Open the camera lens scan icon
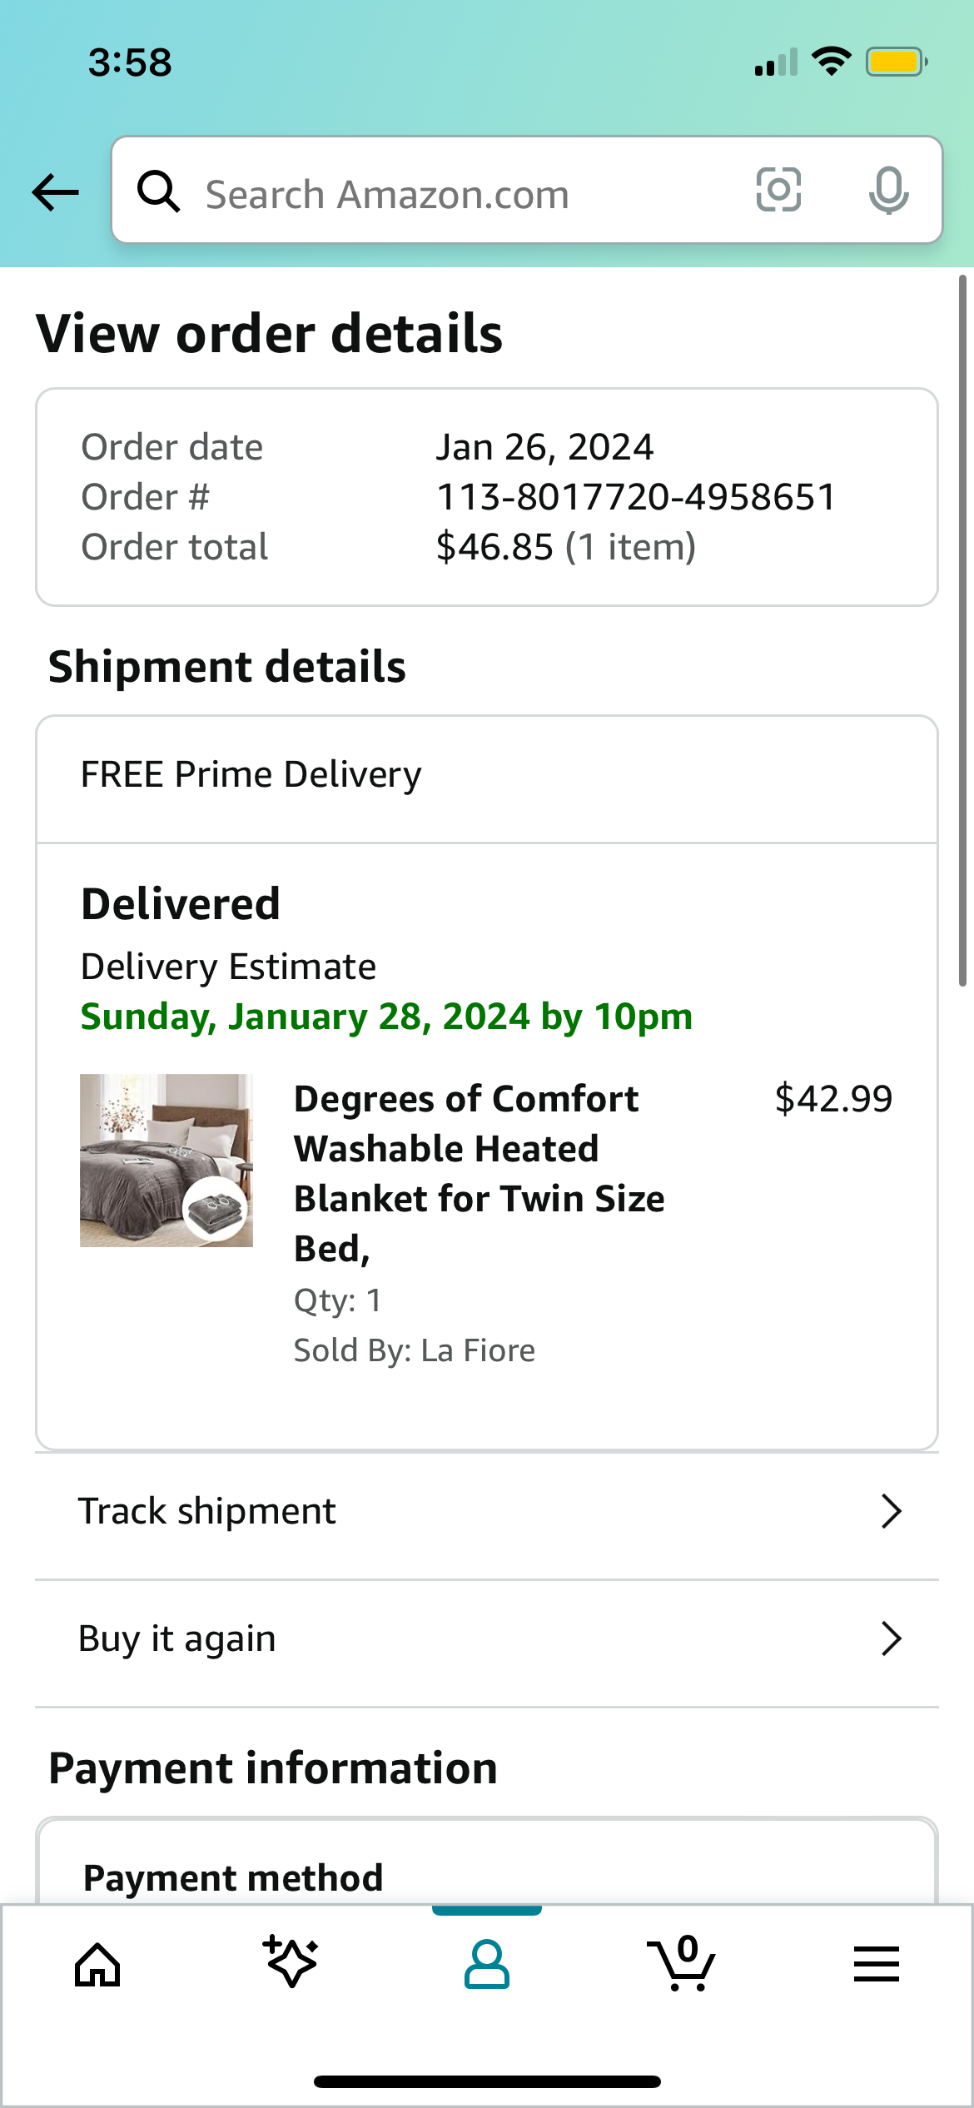 click(778, 190)
